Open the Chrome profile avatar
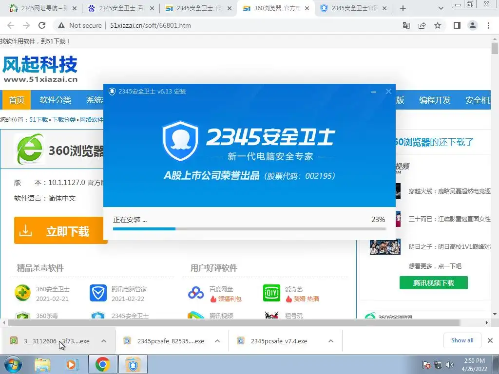Image resolution: width=499 pixels, height=374 pixels. (x=473, y=25)
